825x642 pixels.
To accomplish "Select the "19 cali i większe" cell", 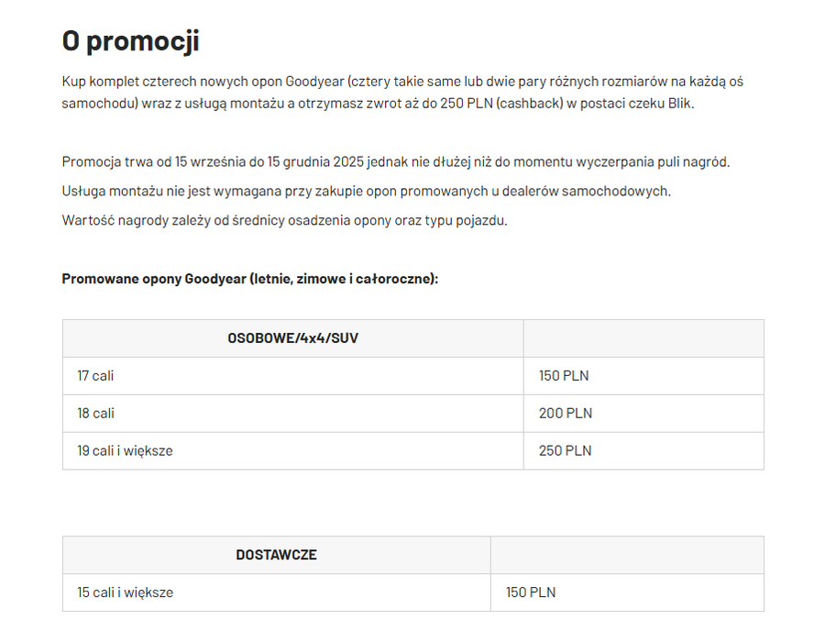I will pos(126,451).
